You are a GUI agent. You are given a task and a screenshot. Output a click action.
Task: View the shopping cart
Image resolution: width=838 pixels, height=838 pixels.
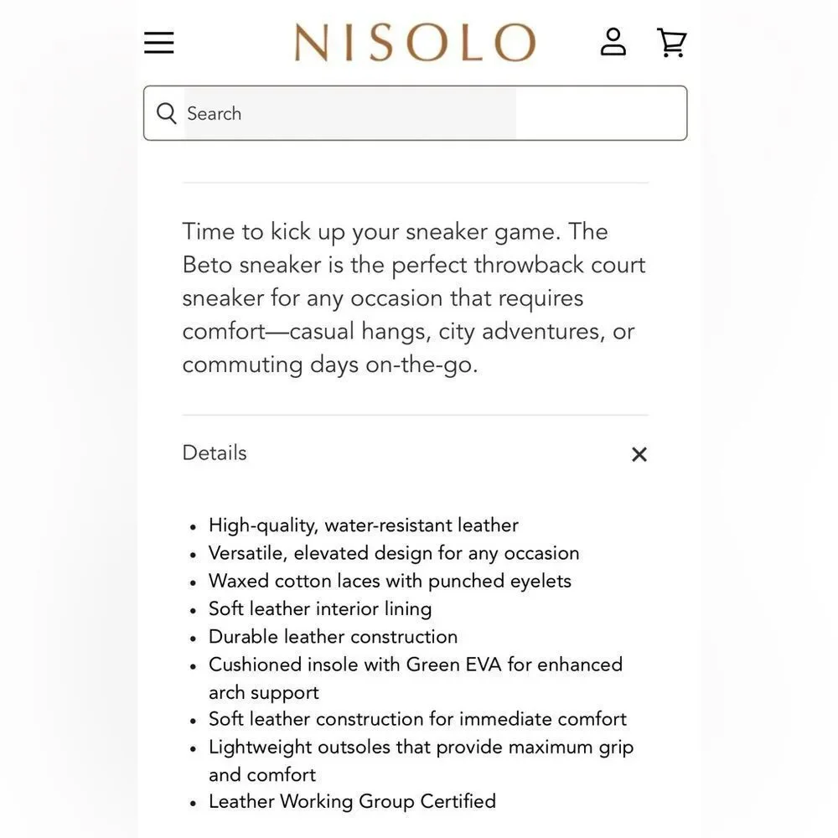click(672, 42)
